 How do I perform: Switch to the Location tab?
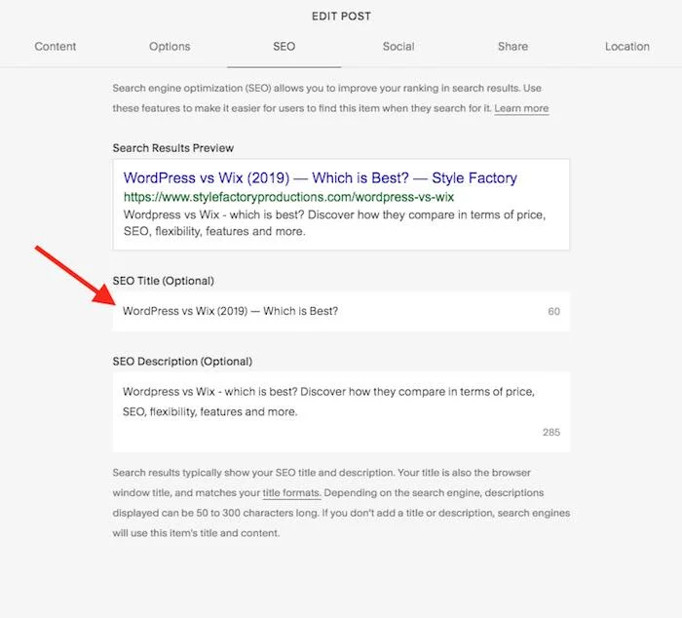[x=627, y=47]
